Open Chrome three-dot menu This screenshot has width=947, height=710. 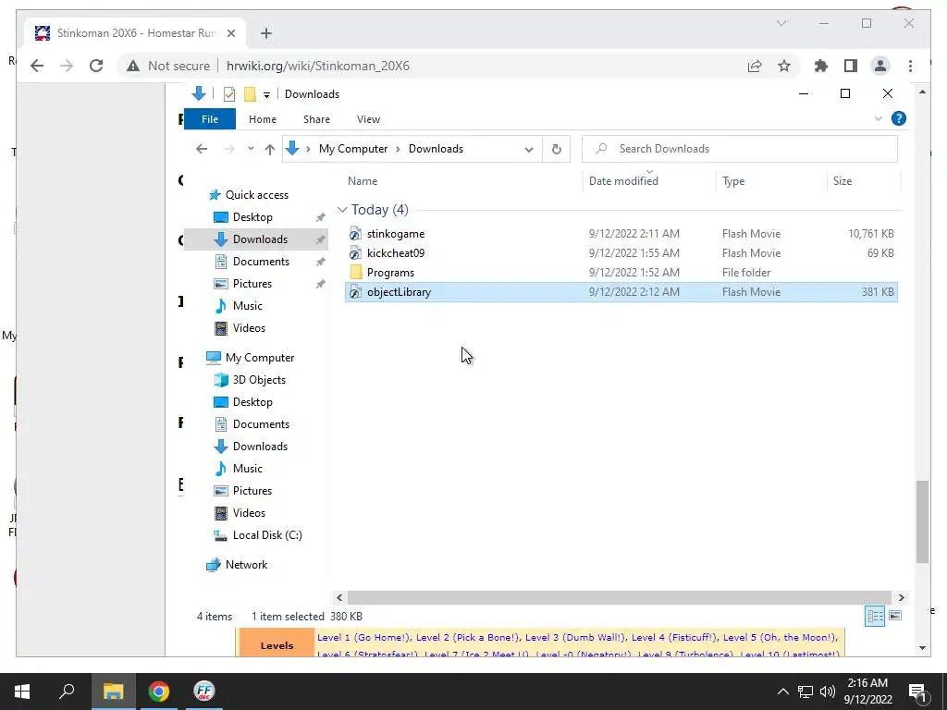point(910,66)
